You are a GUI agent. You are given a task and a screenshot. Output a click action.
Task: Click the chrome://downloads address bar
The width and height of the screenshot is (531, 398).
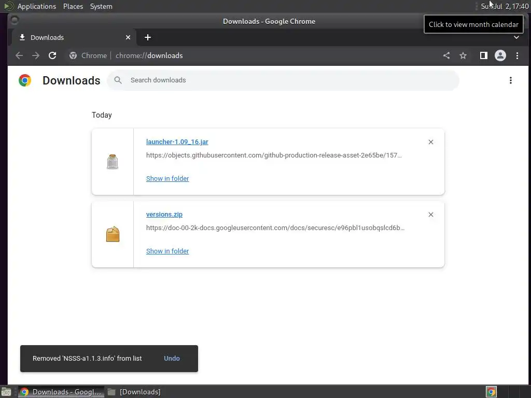click(149, 55)
